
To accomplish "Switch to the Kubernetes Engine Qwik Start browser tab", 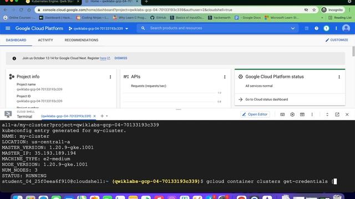I will 53,2.
